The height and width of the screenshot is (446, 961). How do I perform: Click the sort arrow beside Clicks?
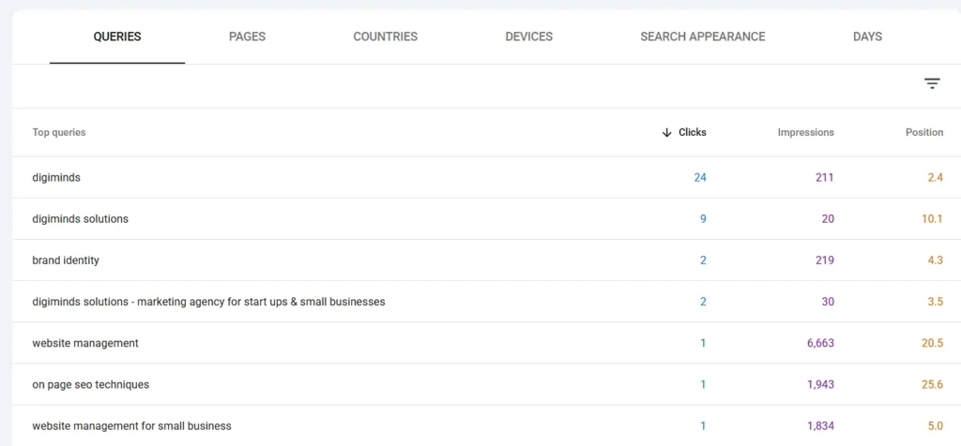tap(667, 133)
